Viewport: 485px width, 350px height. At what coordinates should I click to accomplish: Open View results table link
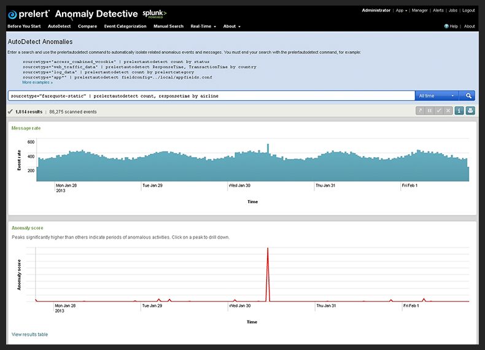point(29,335)
